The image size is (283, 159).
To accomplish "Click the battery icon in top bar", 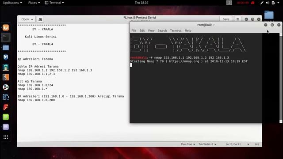I will pos(273,3).
